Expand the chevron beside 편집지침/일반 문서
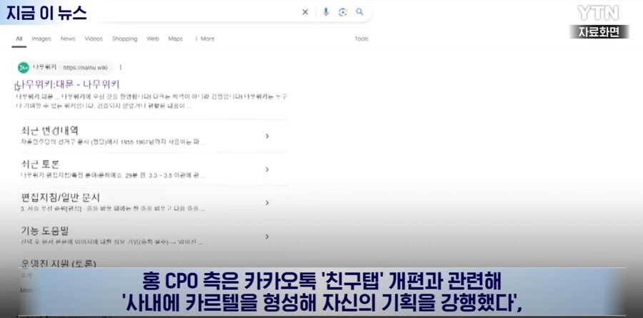 266,202
